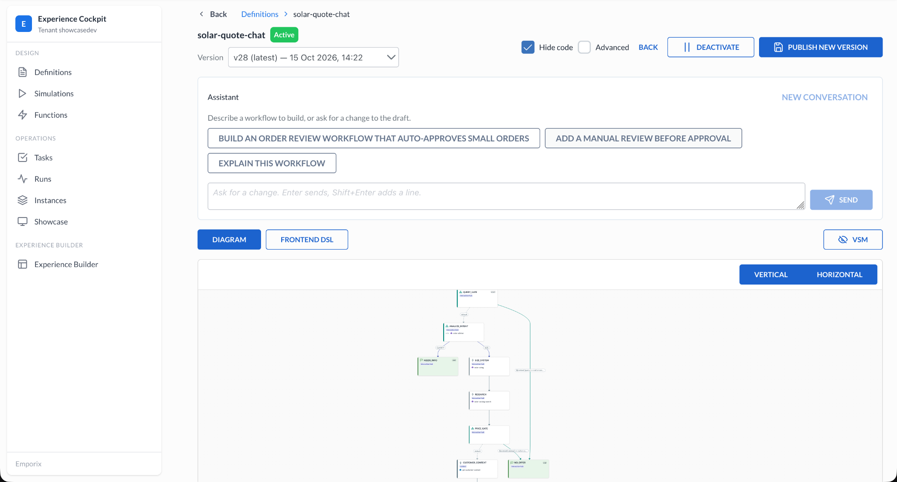
Task: Click the Experience Cockpit E logo icon
Action: click(x=24, y=24)
